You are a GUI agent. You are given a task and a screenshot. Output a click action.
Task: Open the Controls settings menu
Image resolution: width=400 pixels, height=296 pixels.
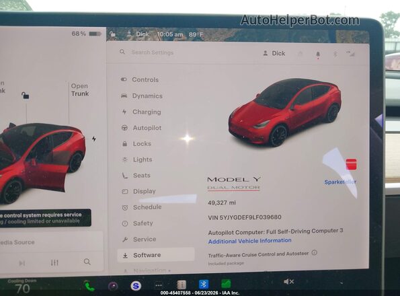[x=145, y=79]
